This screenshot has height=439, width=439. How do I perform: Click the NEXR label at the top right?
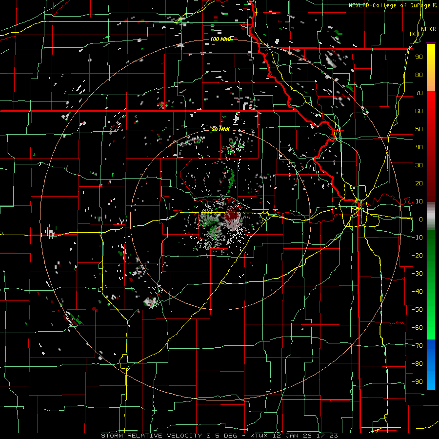click(x=429, y=29)
